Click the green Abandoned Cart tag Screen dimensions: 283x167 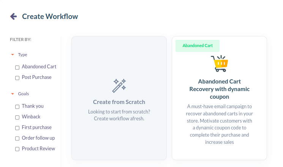click(198, 46)
